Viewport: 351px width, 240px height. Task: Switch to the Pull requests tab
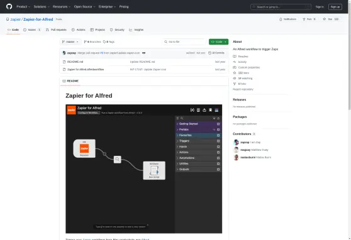[x=56, y=30]
